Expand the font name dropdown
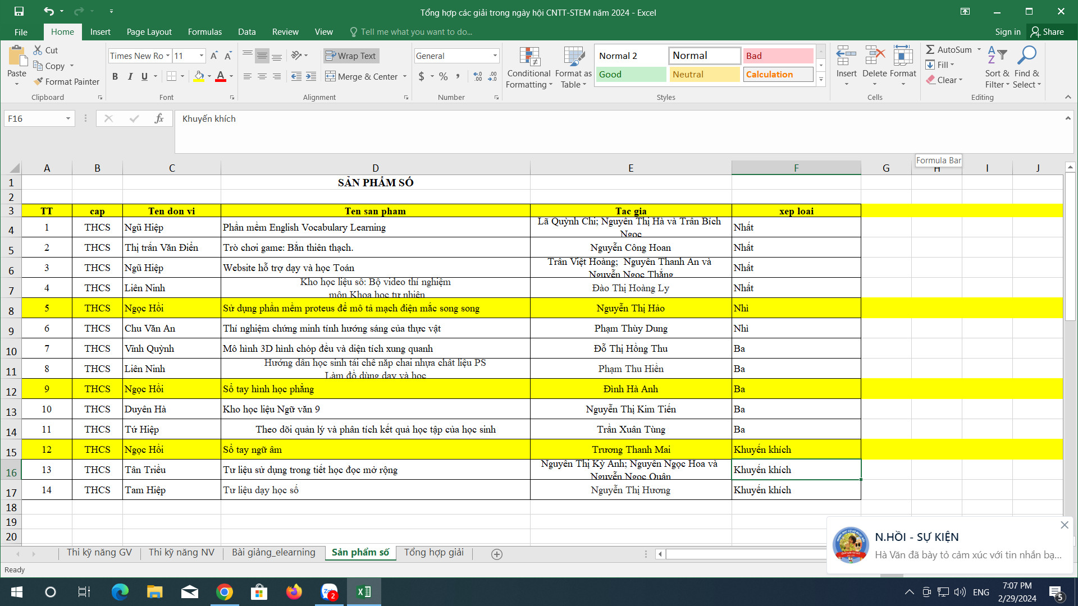Image resolution: width=1078 pixels, height=606 pixels. (167, 56)
